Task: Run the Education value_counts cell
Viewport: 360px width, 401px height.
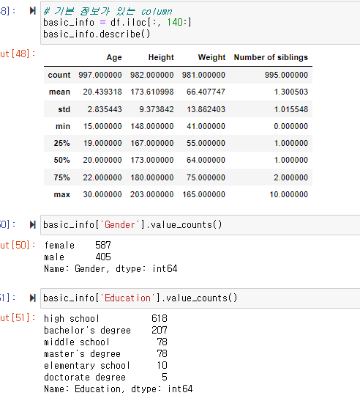Action: click(x=33, y=298)
